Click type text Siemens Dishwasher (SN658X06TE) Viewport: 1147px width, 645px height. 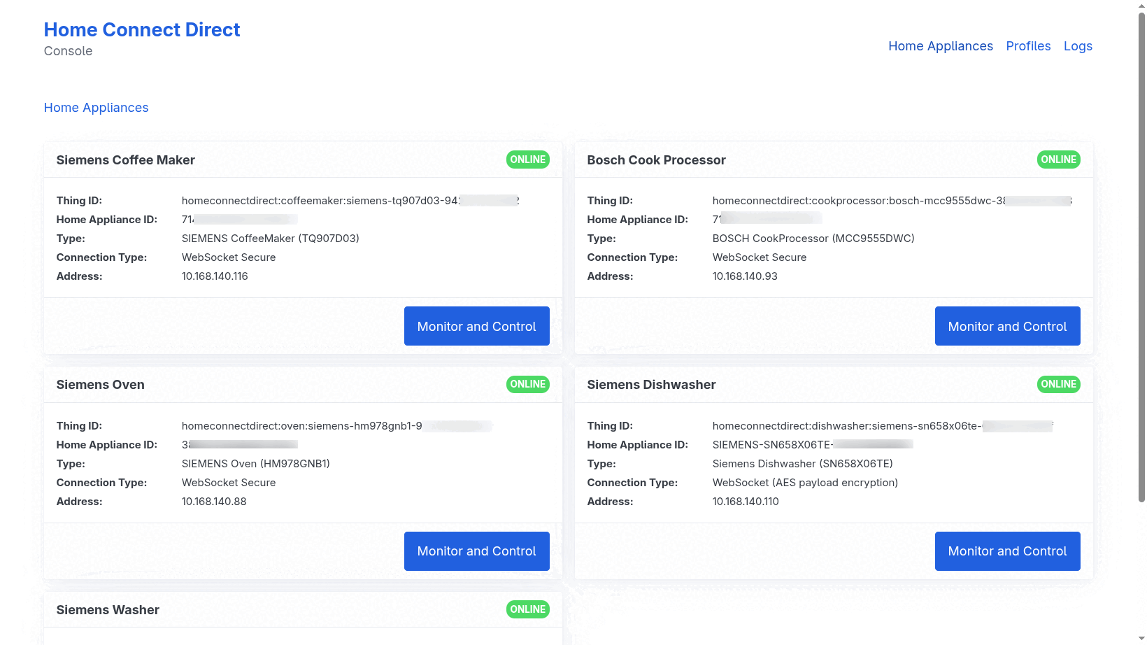[803, 464]
